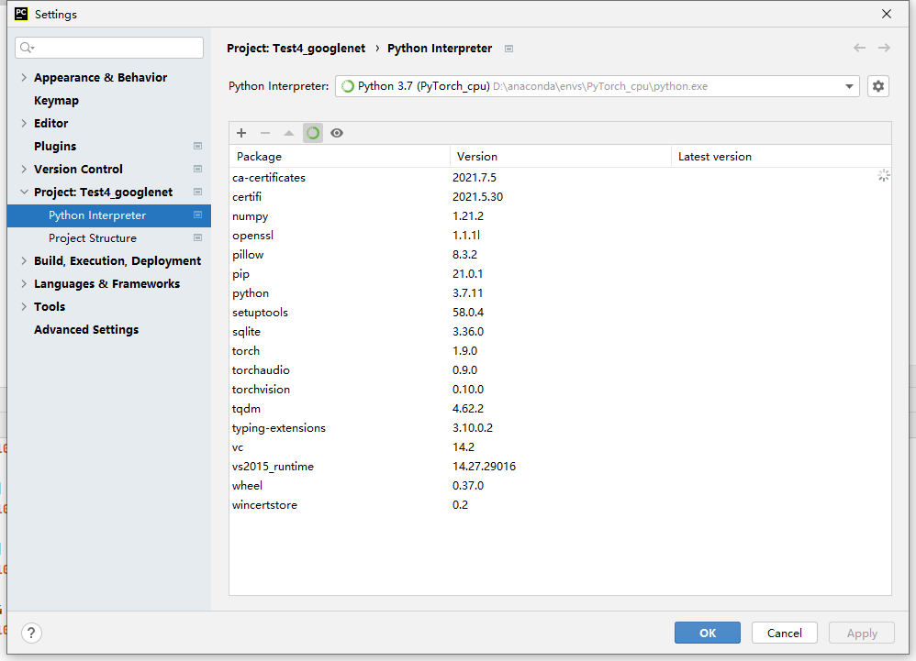Click the Use Conda package manager icon

click(313, 133)
